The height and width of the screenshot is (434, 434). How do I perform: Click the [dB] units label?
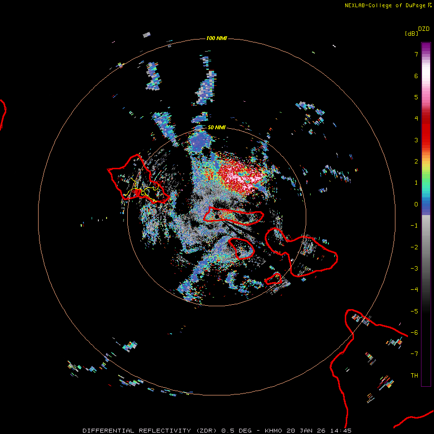tap(411, 33)
